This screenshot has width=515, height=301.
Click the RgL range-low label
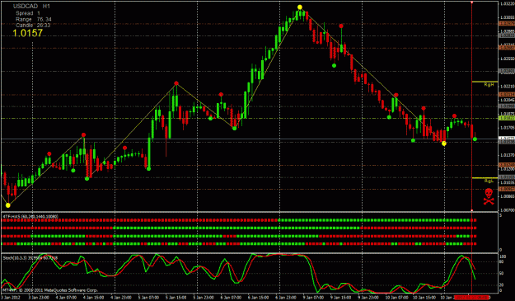(x=489, y=181)
